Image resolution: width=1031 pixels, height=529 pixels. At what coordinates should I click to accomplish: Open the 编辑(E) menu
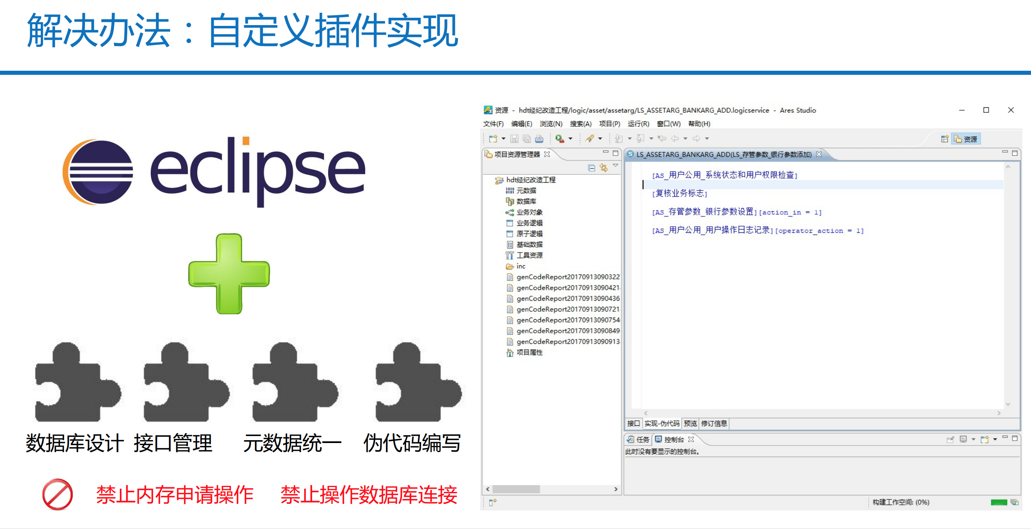tap(522, 124)
